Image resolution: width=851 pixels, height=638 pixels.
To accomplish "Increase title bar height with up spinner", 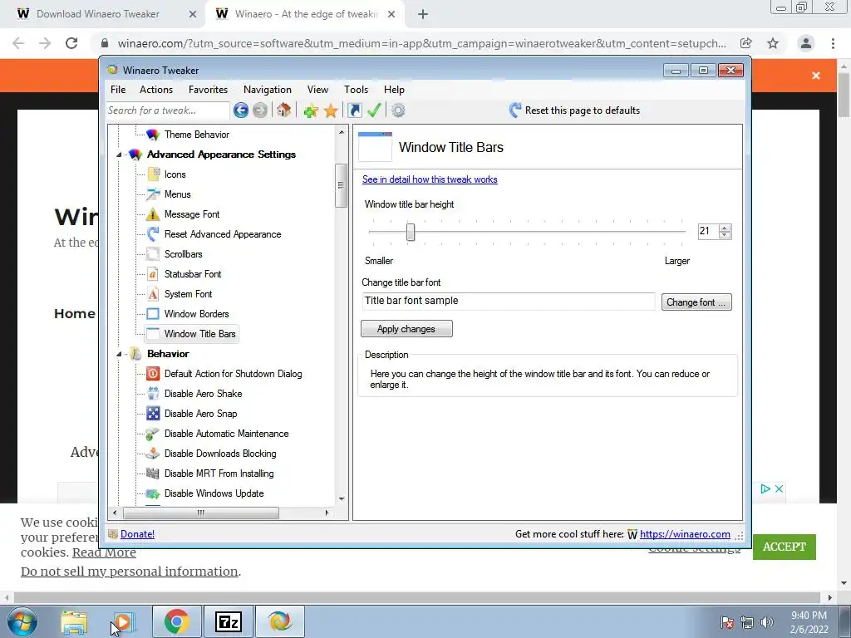I will point(725,228).
